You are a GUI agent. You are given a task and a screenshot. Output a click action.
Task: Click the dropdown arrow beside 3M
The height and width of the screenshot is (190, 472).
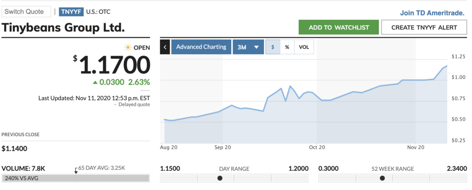pyautogui.click(x=256, y=47)
